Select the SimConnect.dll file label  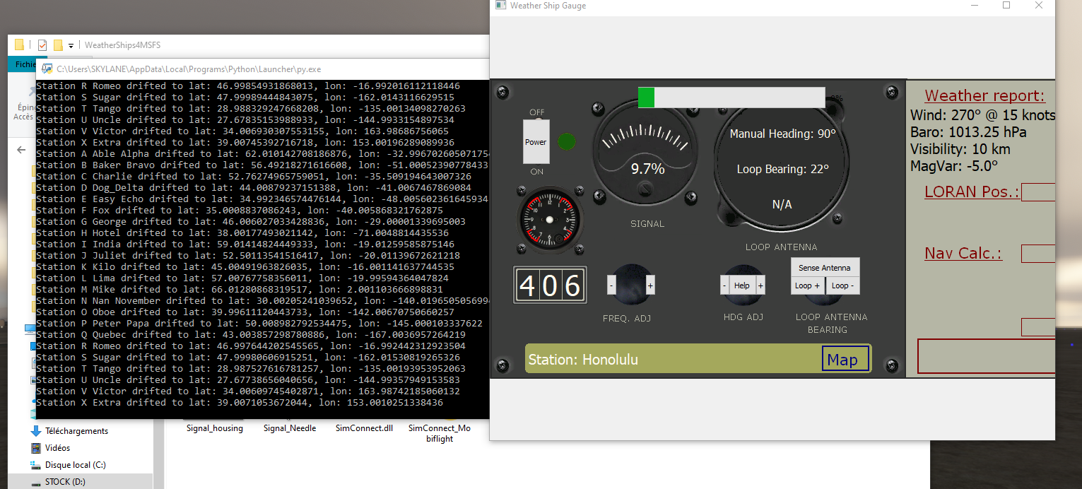(x=364, y=428)
